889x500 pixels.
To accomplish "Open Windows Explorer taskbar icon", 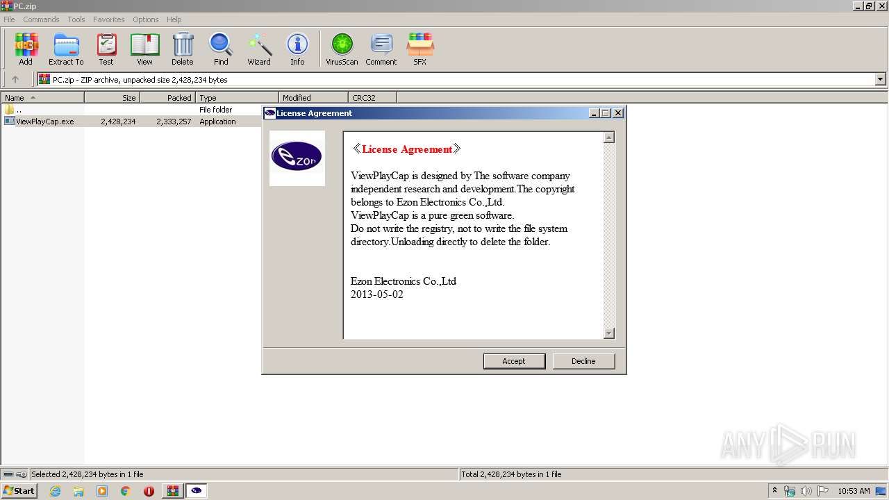I will (x=78, y=491).
